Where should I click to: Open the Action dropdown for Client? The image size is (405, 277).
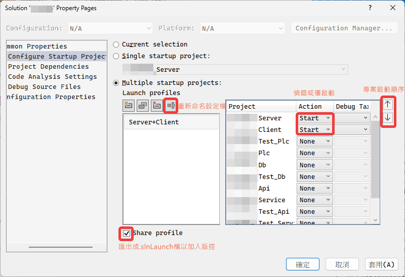314,129
